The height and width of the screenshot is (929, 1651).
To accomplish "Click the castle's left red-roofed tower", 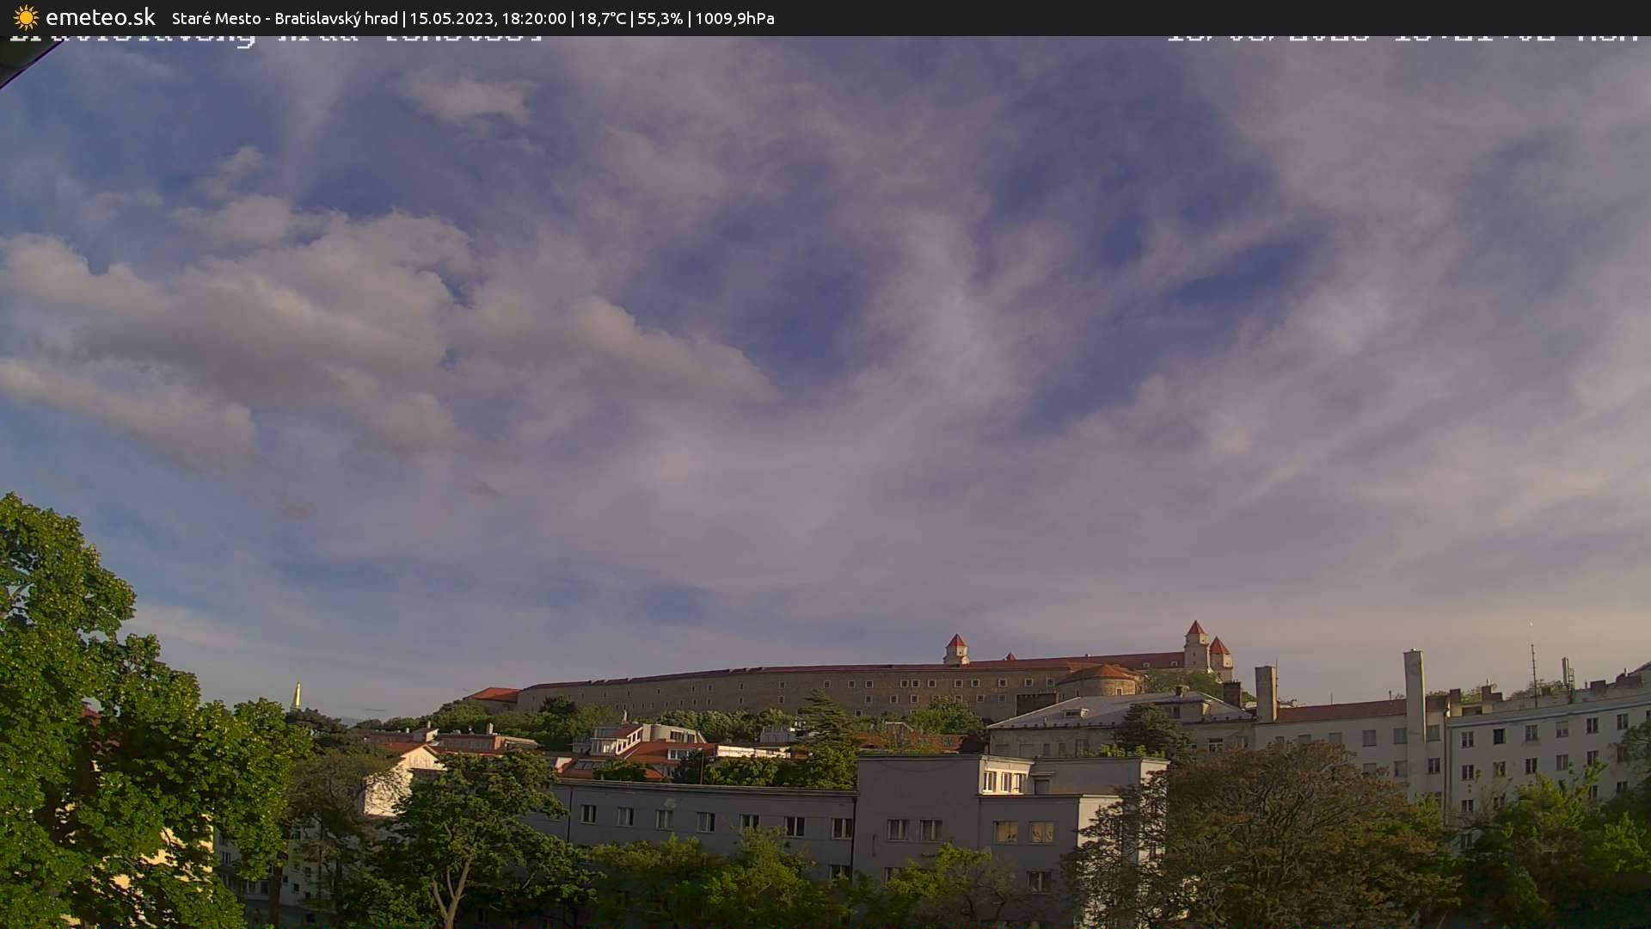I will 956,649.
